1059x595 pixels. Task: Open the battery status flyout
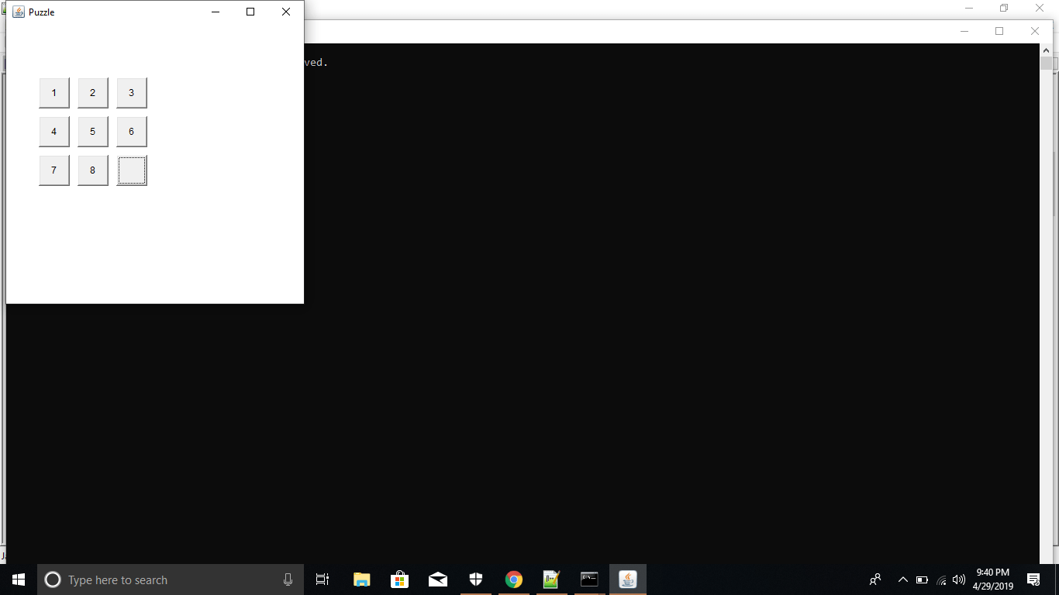coord(922,579)
